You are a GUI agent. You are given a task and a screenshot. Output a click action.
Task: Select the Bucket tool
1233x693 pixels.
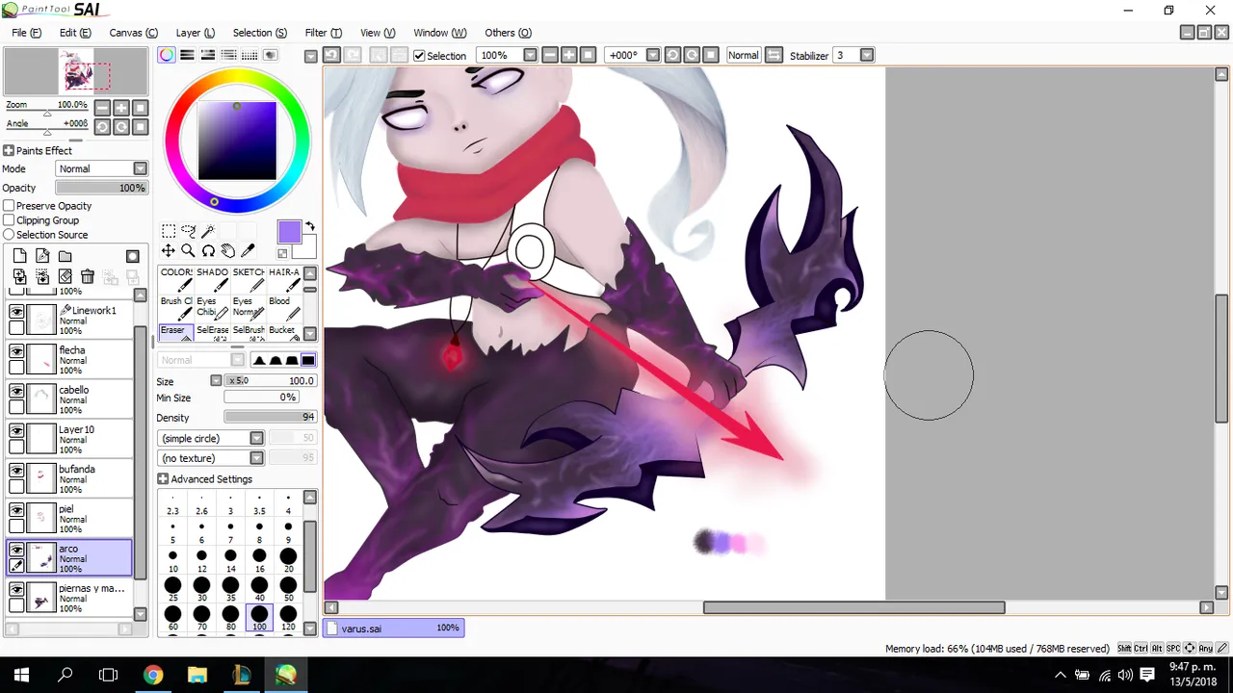(x=283, y=332)
